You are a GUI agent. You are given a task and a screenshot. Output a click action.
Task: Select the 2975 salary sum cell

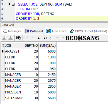pos(47,80)
